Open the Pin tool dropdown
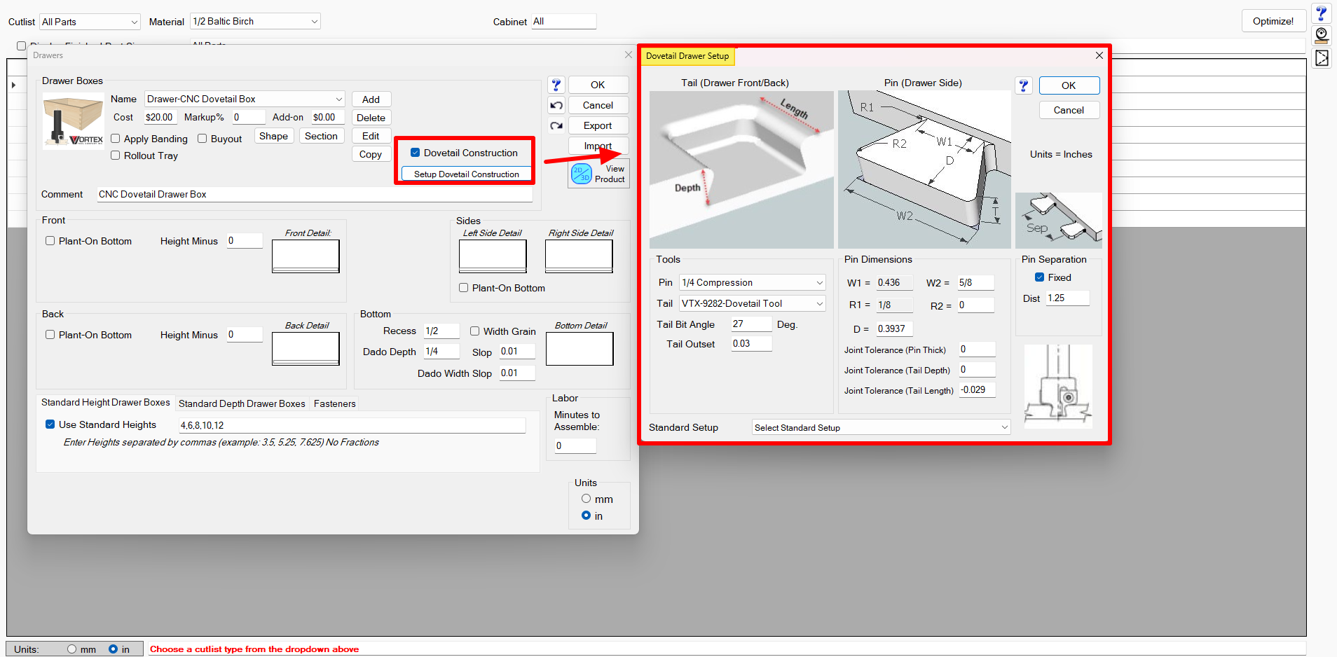Viewport: 1337px width, 657px height. click(x=752, y=282)
